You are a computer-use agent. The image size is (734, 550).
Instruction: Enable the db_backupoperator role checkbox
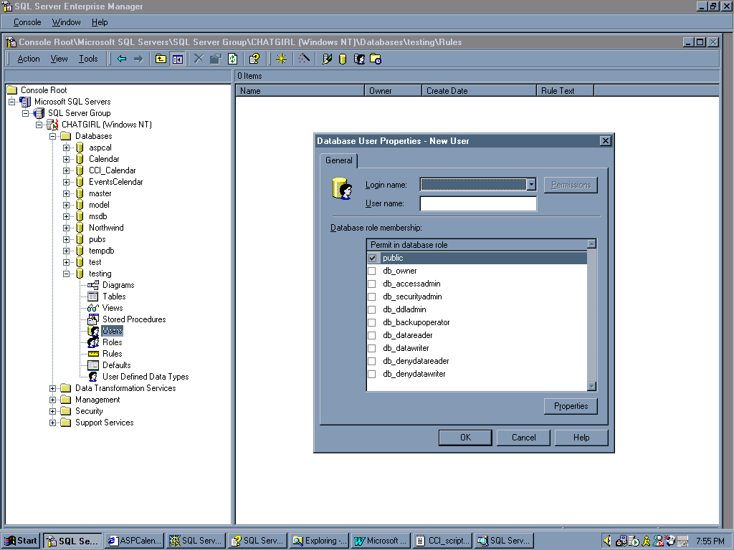tap(372, 322)
